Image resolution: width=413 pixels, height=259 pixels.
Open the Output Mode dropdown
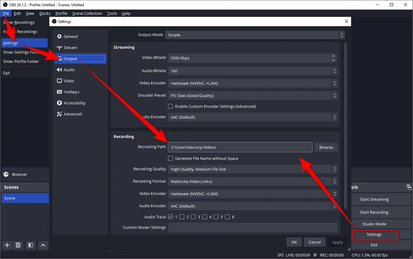coord(255,35)
